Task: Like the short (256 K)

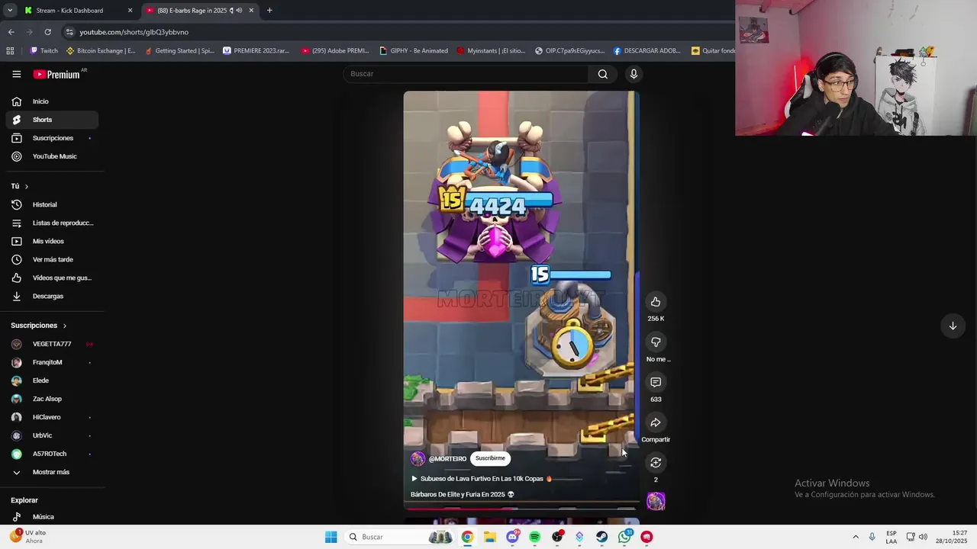Action: coord(656,302)
